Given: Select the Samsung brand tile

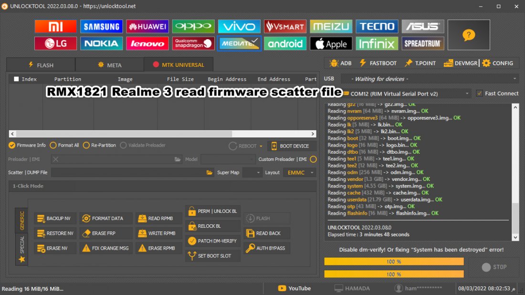Looking at the screenshot, I should tap(101, 26).
